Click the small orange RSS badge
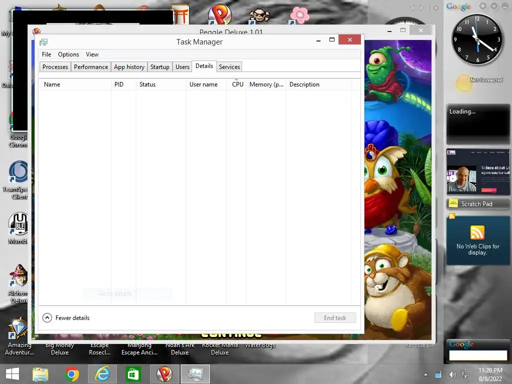Screen dimensions: 512x384 tap(452, 216)
